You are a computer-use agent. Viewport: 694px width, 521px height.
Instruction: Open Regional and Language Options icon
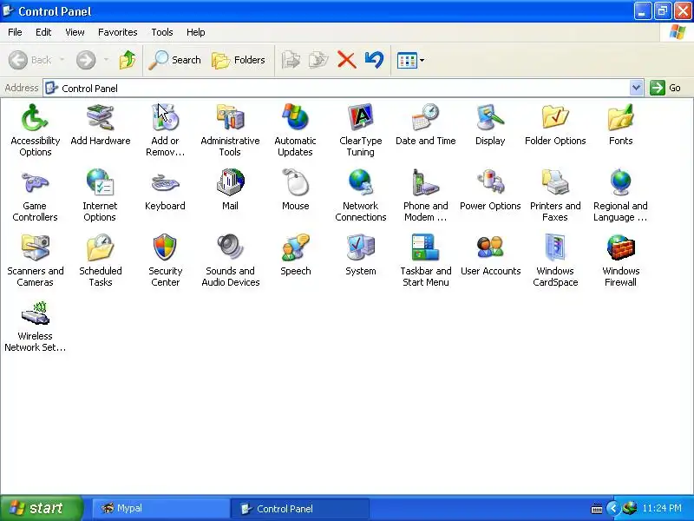coord(620,183)
